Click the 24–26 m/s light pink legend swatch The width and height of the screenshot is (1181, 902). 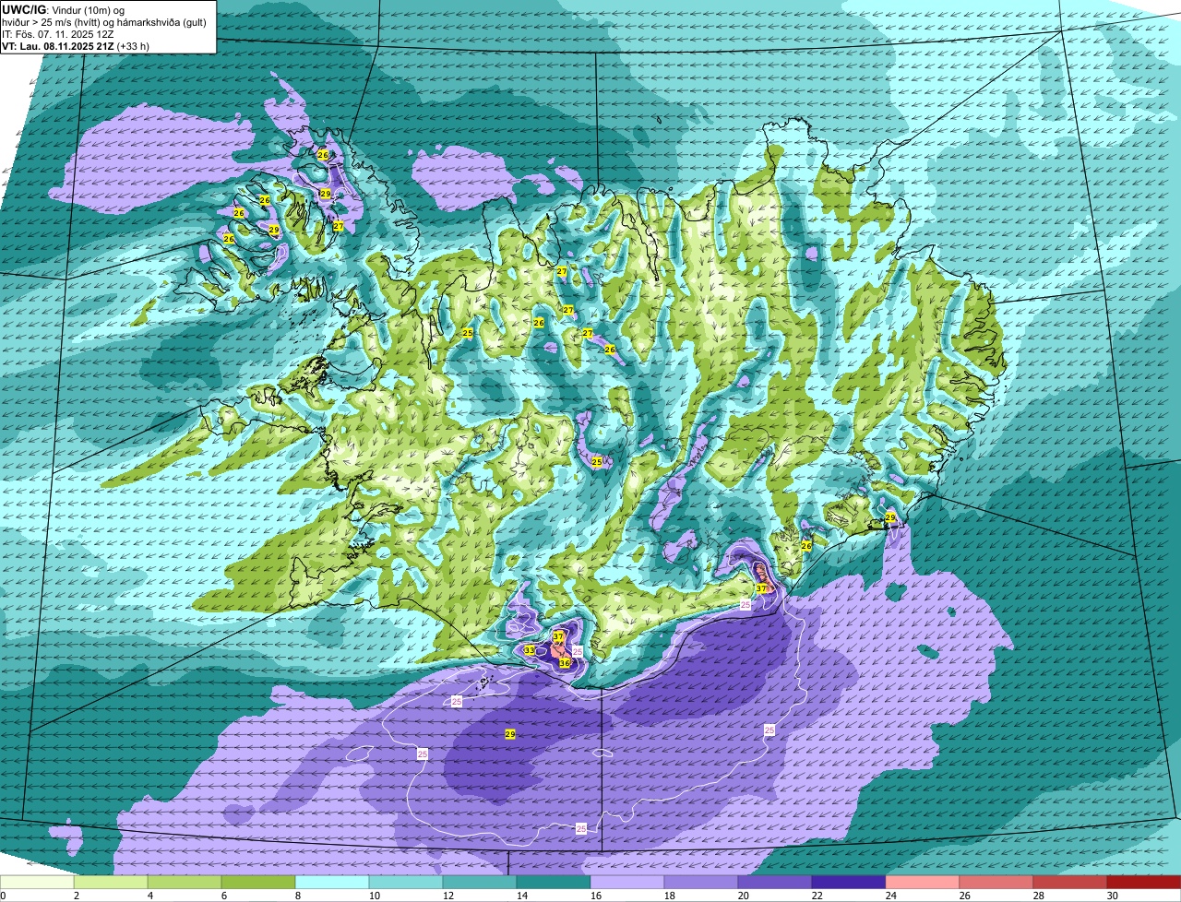pyautogui.click(x=923, y=883)
